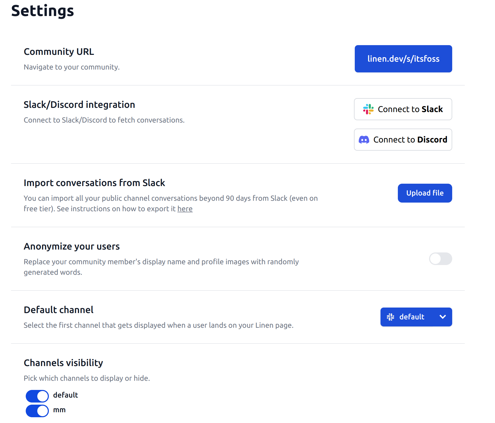Hide the default channel visibility toggle

point(37,396)
